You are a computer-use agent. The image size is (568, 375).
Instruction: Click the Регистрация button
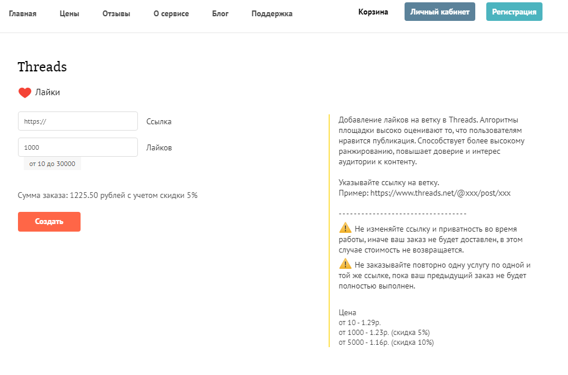514,12
